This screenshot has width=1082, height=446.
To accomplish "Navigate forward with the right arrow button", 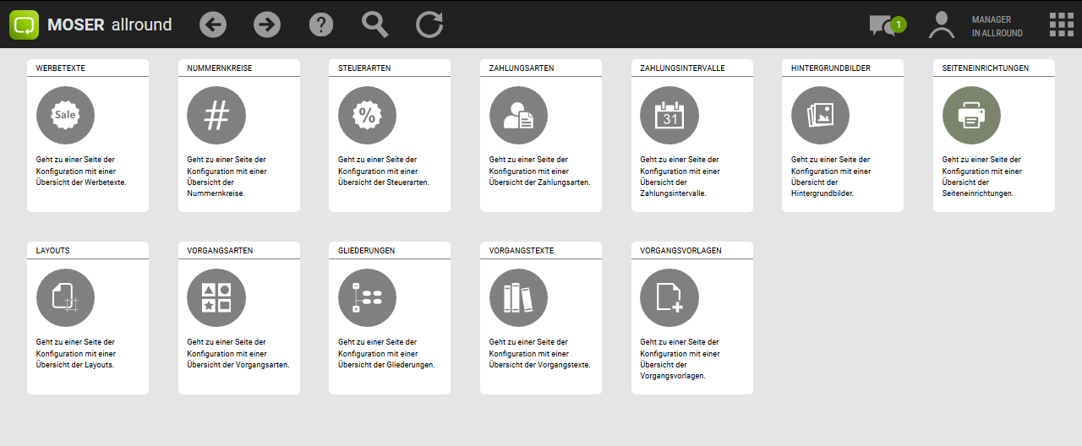I will click(x=267, y=24).
